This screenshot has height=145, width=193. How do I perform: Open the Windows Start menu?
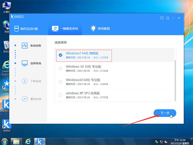click(5, 141)
